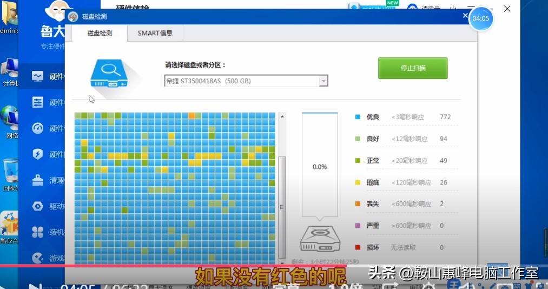Click the light green 良好 legend swatch
The image size is (548, 289).
[x=358, y=139]
